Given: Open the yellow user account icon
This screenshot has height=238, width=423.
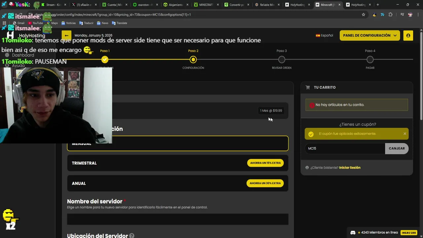Looking at the screenshot, I should 408,35.
